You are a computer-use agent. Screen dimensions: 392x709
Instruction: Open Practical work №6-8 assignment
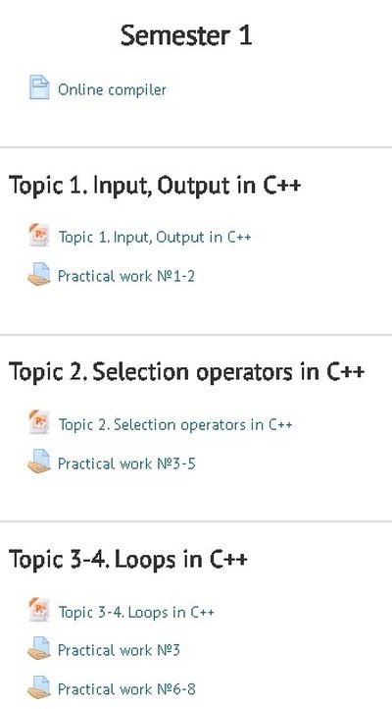point(126,689)
